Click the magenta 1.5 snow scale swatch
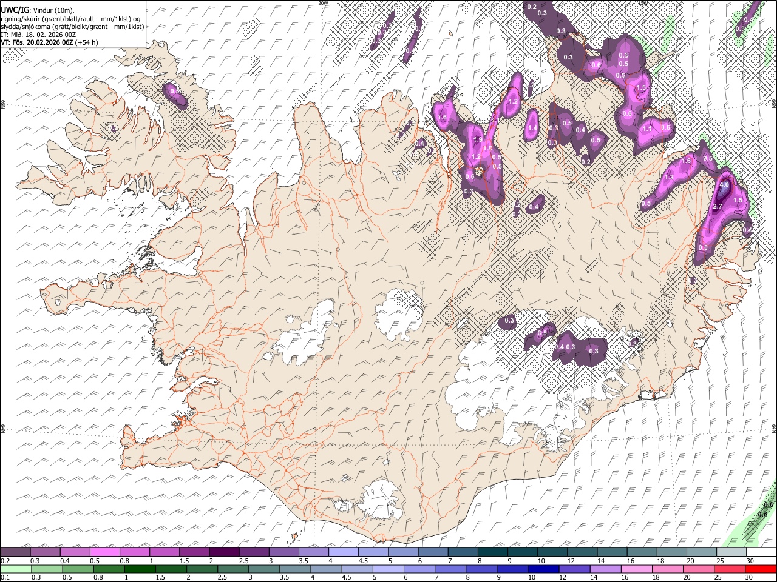 click(194, 552)
